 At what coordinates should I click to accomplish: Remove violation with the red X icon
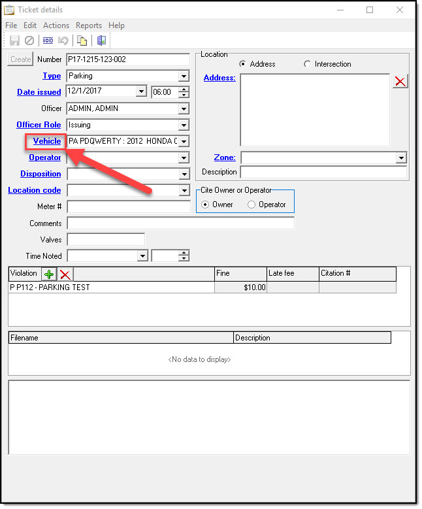point(65,274)
